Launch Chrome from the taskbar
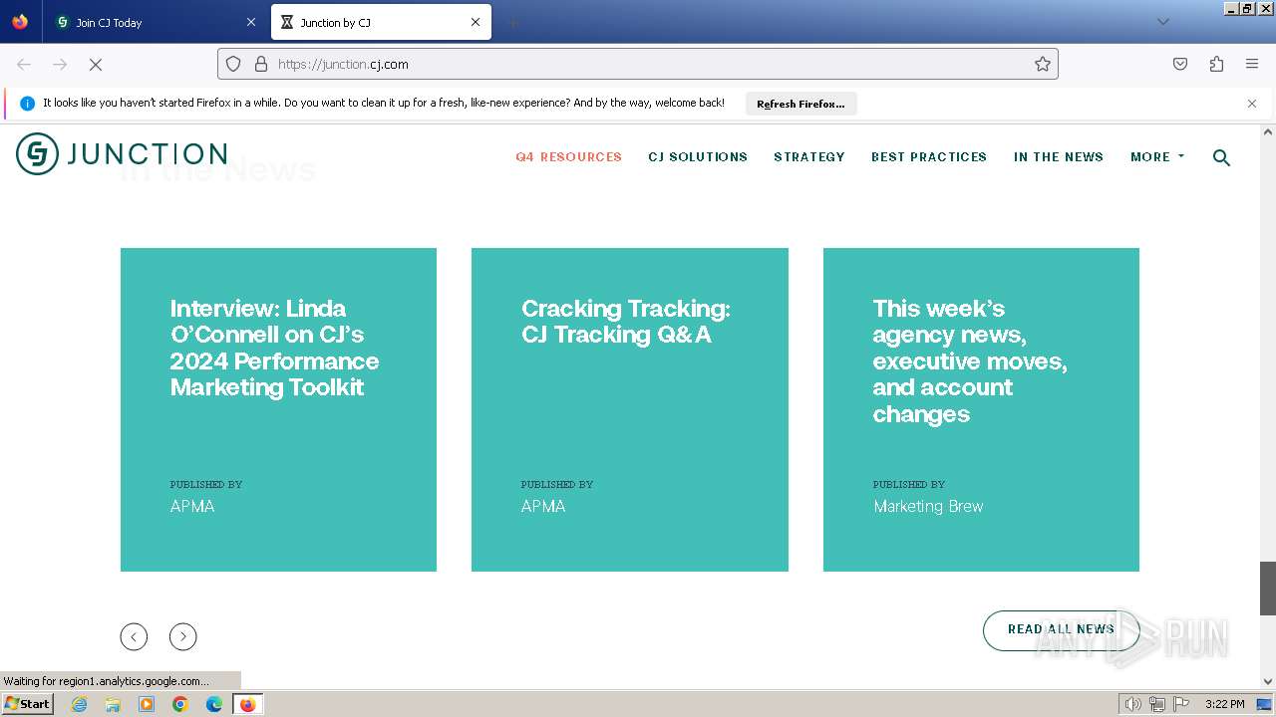Screen dimensions: 1276x717 click(x=180, y=704)
